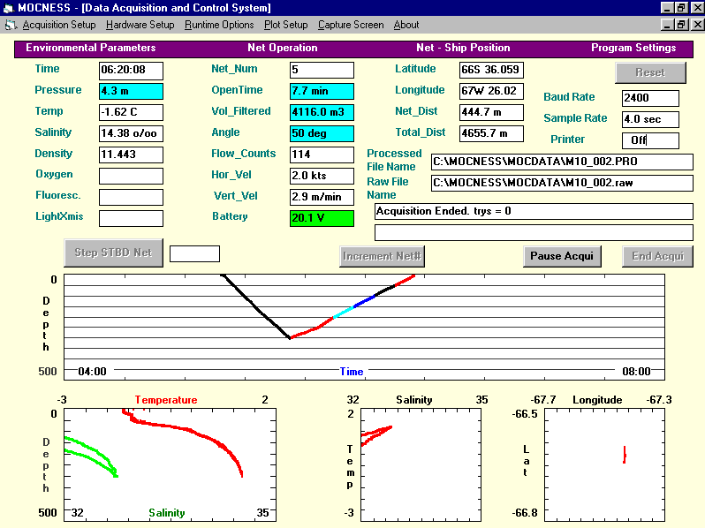
Task: Click the Vert_Vel field showing 2.9 m/min
Action: [322, 197]
